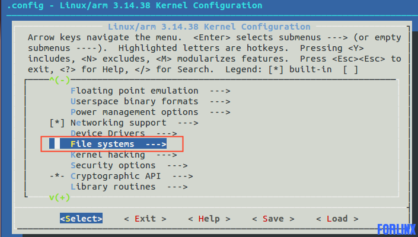
Task: Click the arrow after Power management options
Action: (x=220, y=112)
